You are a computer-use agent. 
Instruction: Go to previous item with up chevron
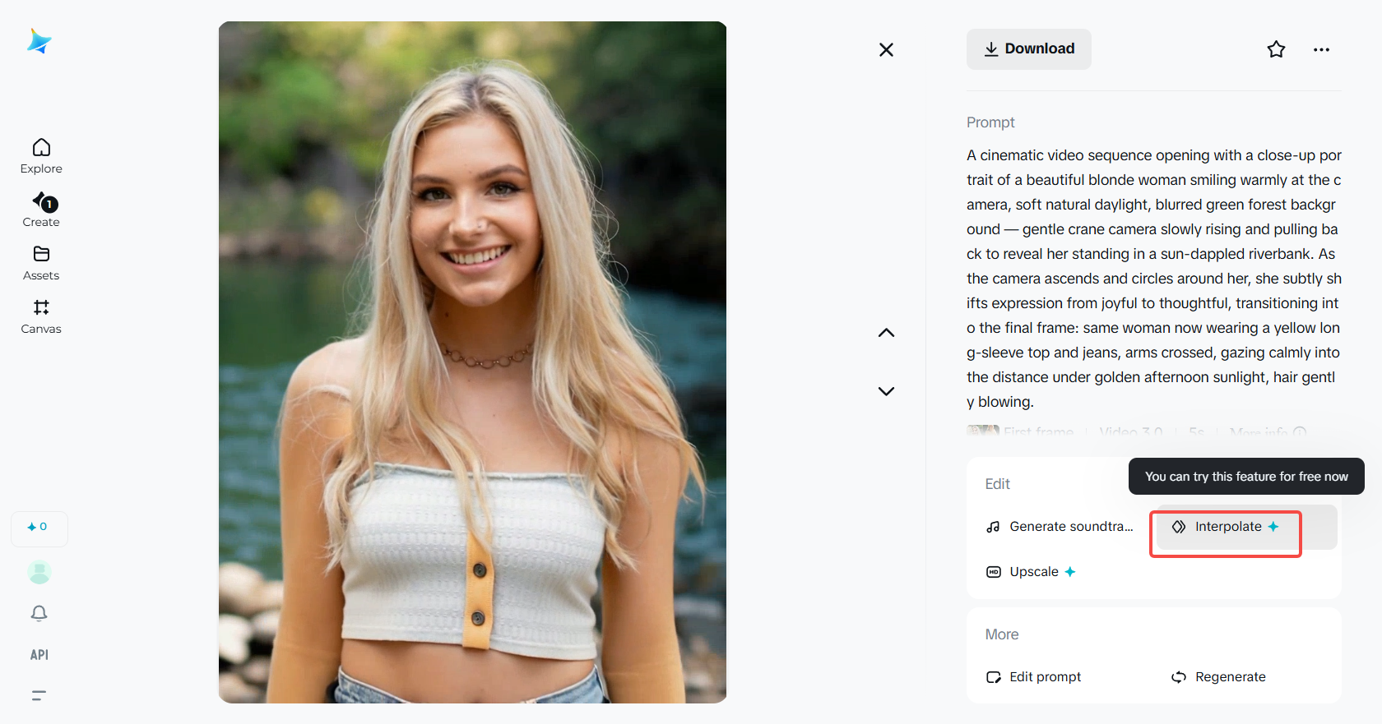(886, 333)
